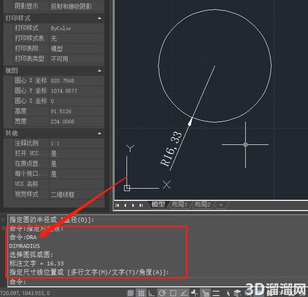Toggle grid display in status bar

point(141,293)
